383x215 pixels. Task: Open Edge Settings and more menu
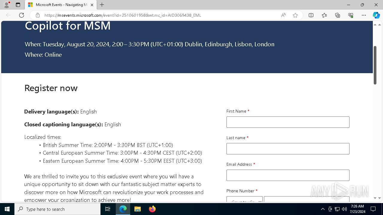point(364,15)
